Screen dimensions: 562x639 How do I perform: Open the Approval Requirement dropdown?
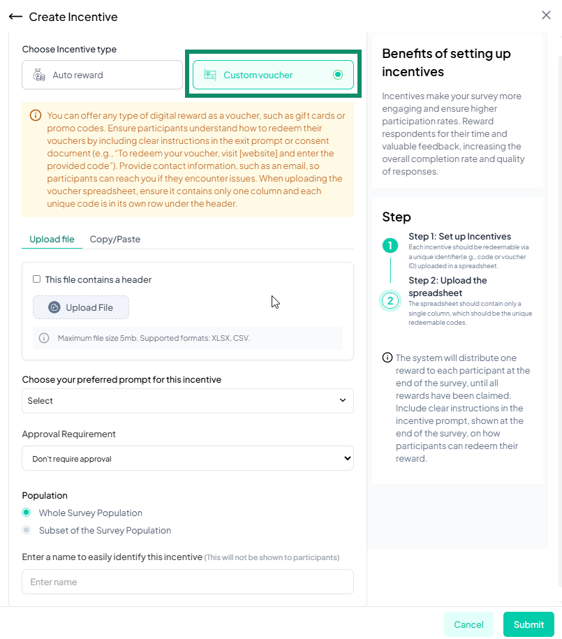pos(187,458)
